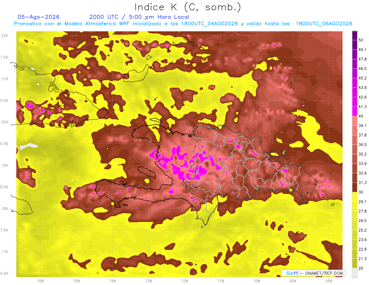Click the 19N latitude label

[x=5, y=165]
